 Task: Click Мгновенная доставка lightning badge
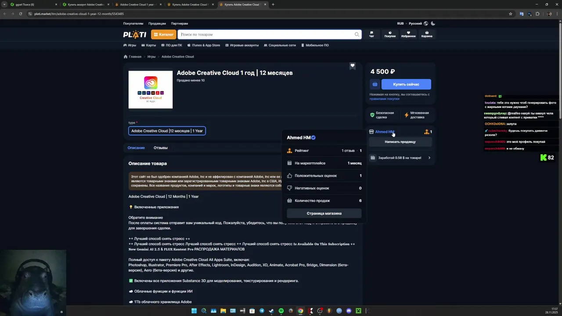(x=417, y=115)
